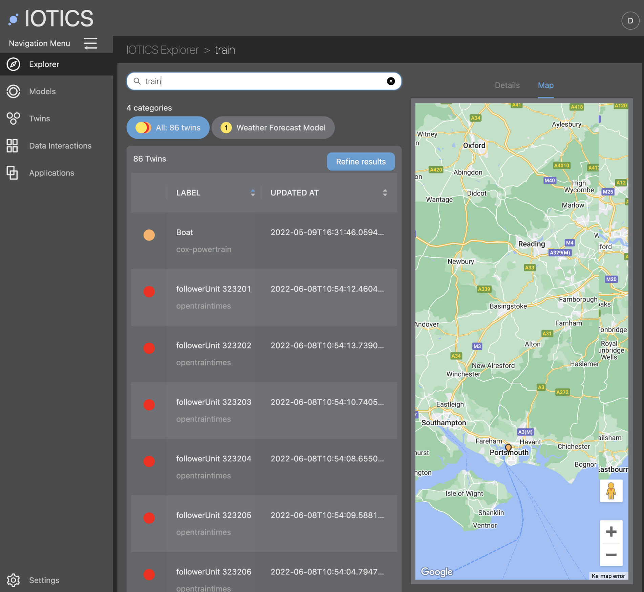This screenshot has width=644, height=592.
Task: Click Southampton on the map
Action: click(444, 423)
